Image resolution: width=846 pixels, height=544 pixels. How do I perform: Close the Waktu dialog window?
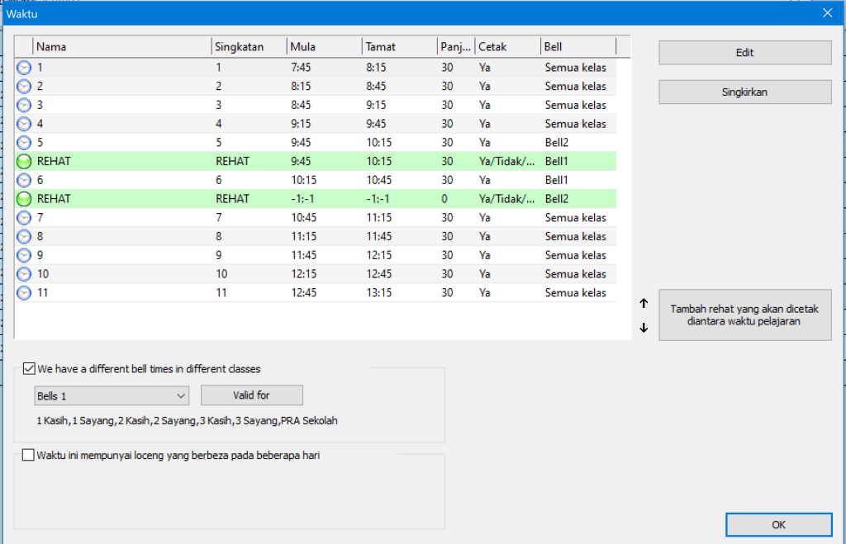[827, 12]
